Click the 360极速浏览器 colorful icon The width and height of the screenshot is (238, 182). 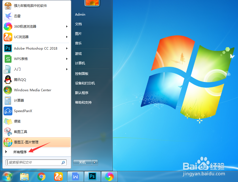pos(8,26)
